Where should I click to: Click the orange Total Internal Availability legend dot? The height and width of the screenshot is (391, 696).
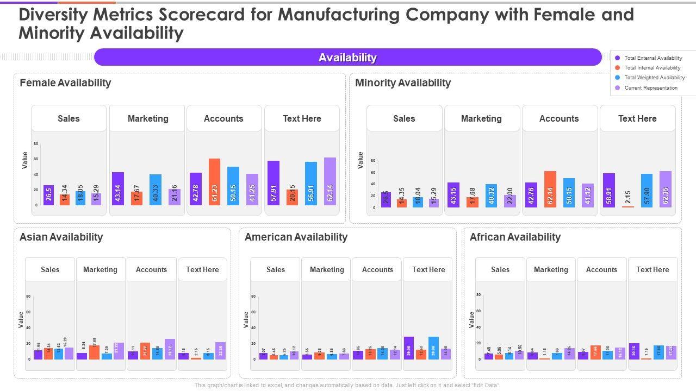(617, 68)
